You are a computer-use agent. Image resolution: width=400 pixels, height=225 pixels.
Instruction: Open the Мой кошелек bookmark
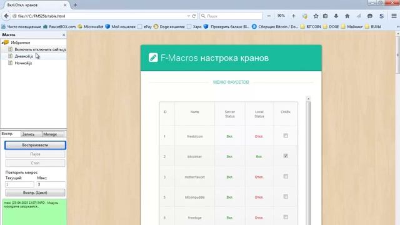pyautogui.click(x=121, y=26)
